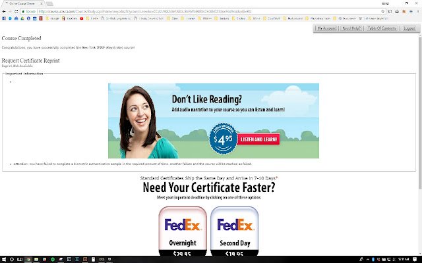Go back with the browser back arrow
The height and width of the screenshot is (263, 422).
pyautogui.click(x=4, y=12)
